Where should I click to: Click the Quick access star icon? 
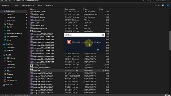(4, 11)
